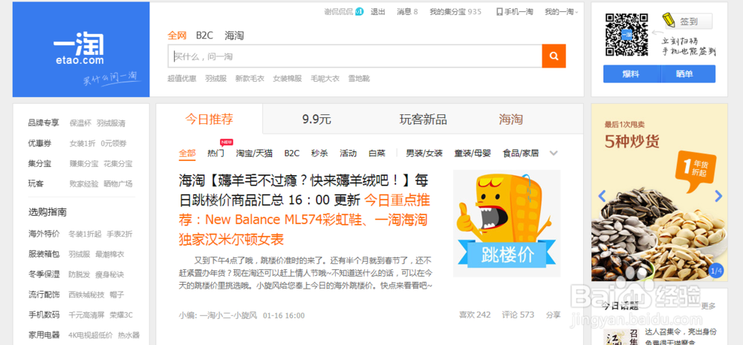Switch to 玩客新品 tab
The height and width of the screenshot is (345, 743).
click(x=424, y=119)
